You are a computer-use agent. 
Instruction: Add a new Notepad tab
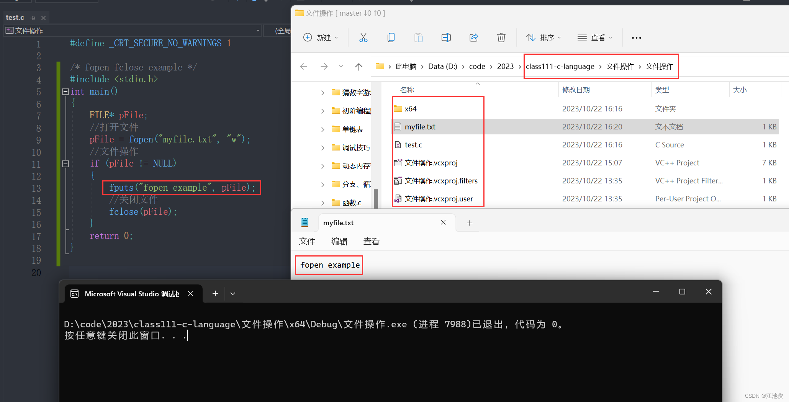pyautogui.click(x=470, y=223)
